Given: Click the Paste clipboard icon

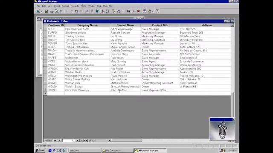Looking at the screenshot, I should tap(76, 11).
